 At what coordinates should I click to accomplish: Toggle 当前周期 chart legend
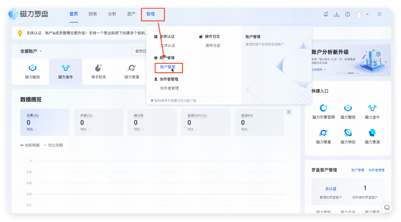tap(30, 145)
